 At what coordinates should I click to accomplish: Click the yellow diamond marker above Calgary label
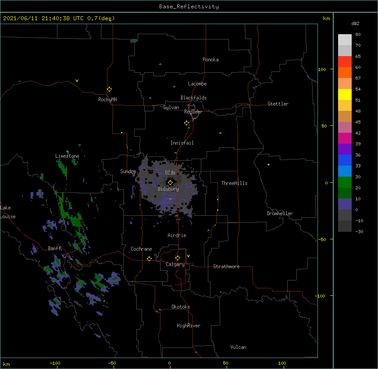click(178, 258)
